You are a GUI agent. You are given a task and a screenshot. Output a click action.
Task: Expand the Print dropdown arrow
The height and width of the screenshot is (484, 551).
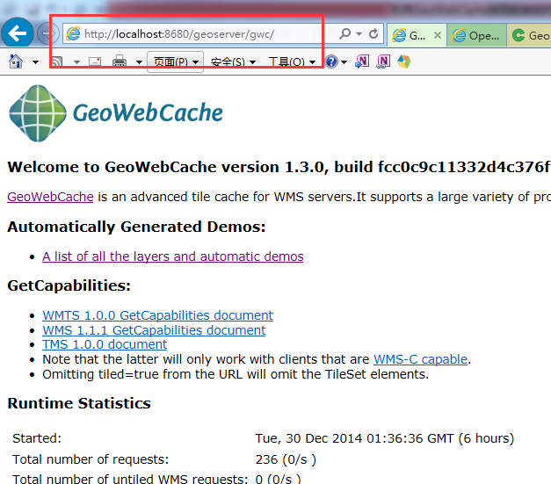click(x=139, y=62)
